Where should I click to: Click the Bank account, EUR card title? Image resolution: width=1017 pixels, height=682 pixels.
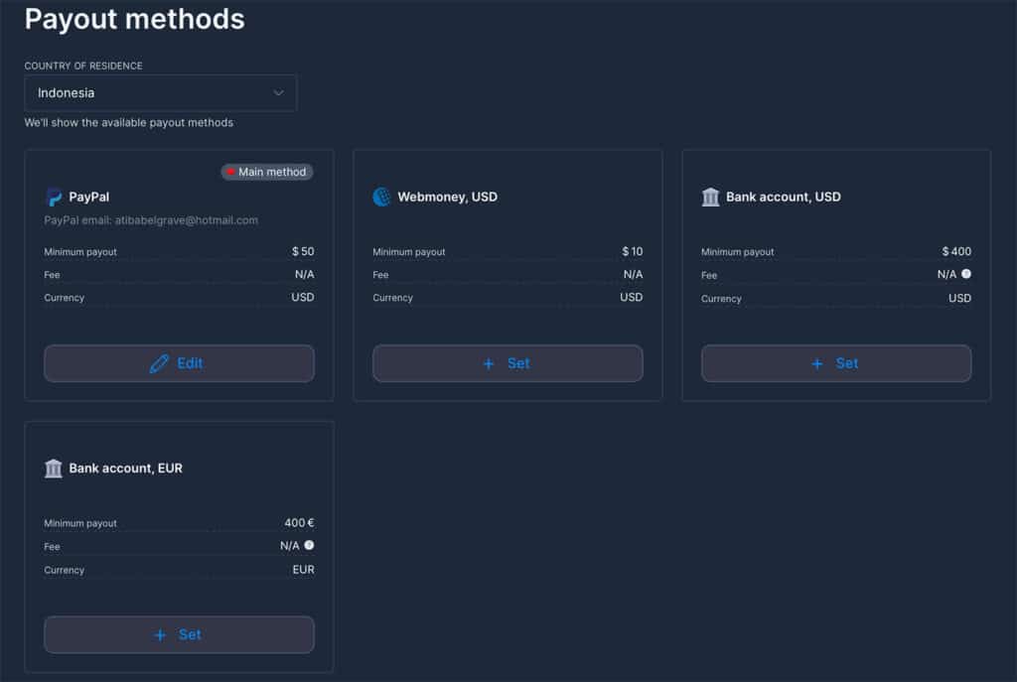tap(125, 469)
